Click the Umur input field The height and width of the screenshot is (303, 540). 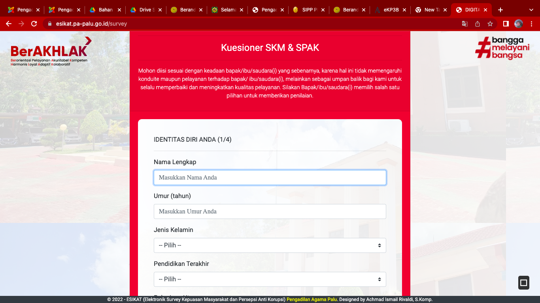[270, 211]
